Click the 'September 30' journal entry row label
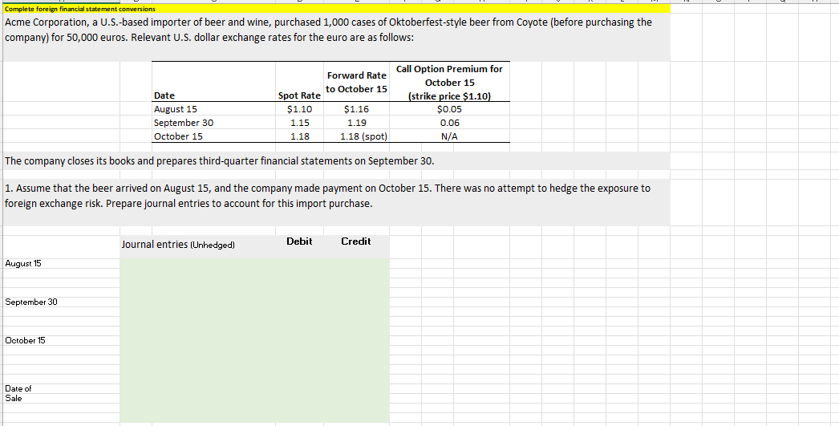 61,302
